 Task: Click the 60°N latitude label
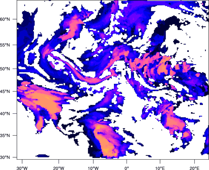(5, 19)
